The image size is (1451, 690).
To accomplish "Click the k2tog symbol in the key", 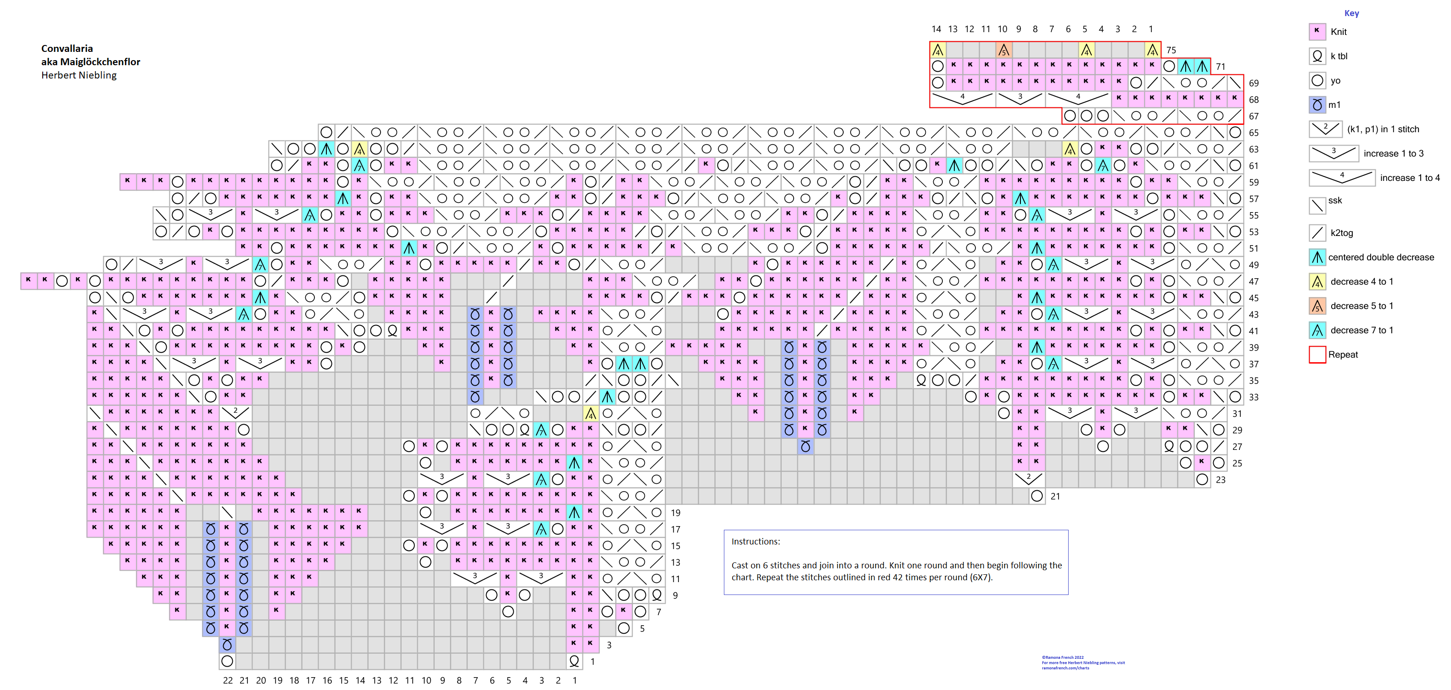I will 1317,233.
